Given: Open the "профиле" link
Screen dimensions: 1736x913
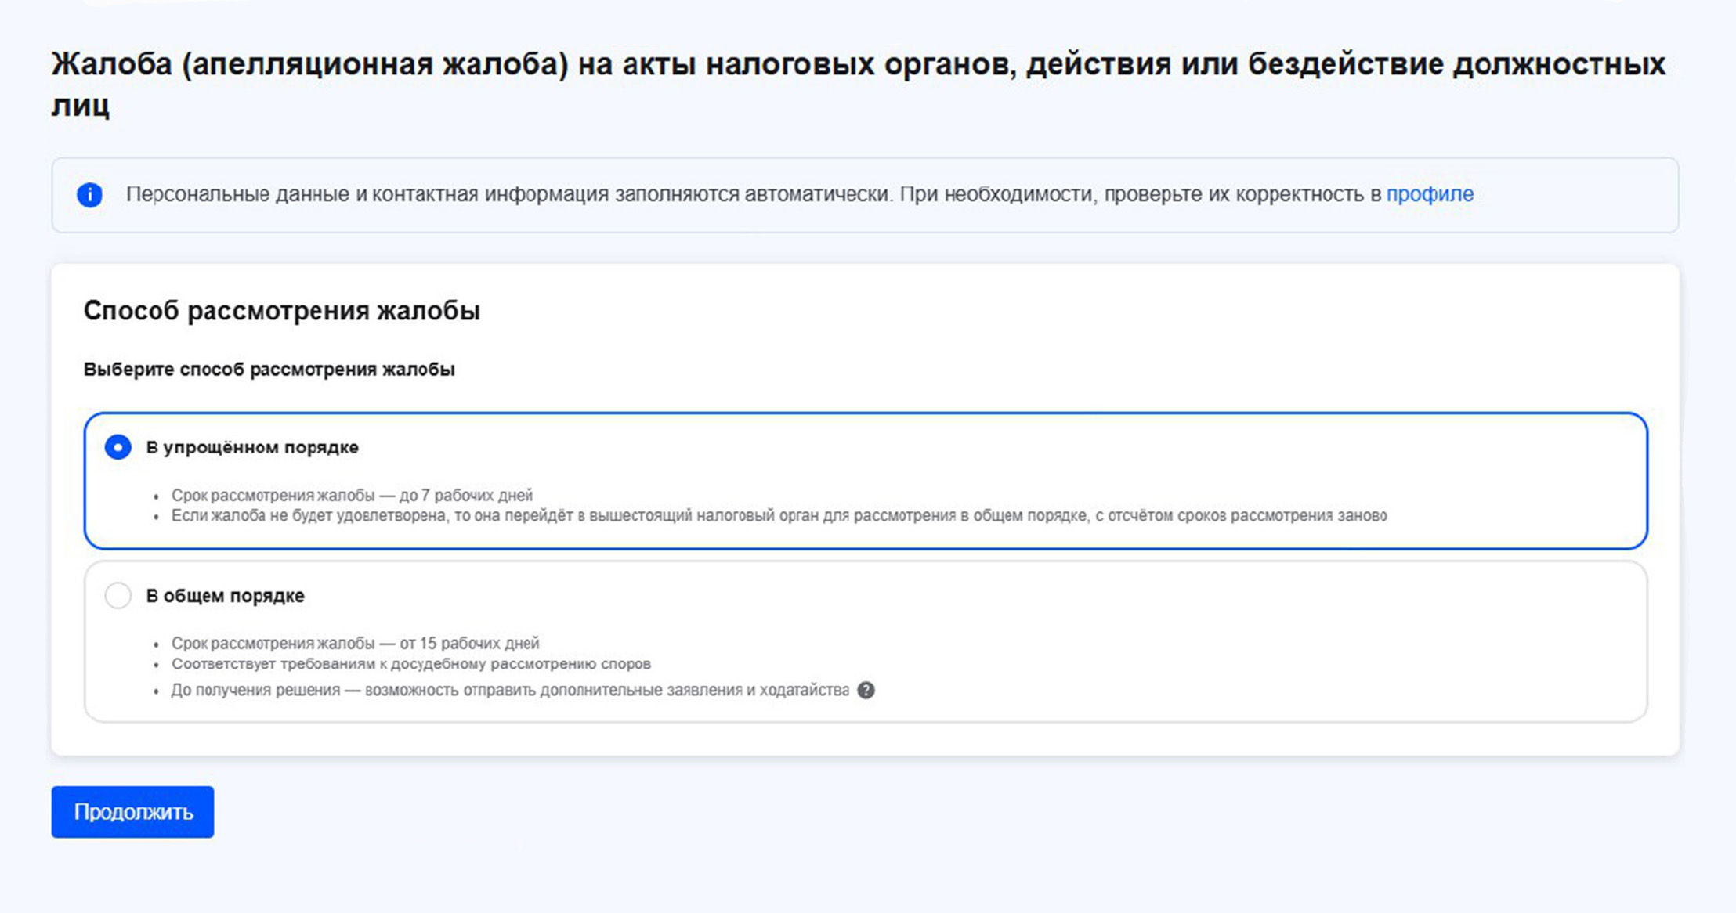Looking at the screenshot, I should coord(1430,194).
